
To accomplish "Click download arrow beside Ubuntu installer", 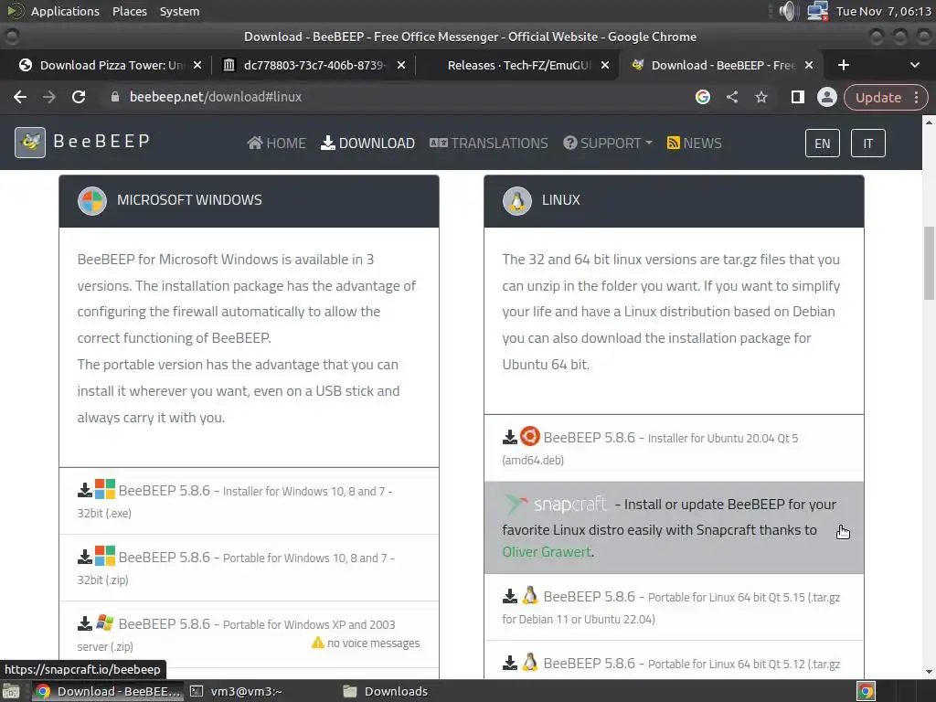I will [x=509, y=438].
